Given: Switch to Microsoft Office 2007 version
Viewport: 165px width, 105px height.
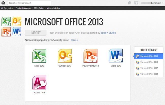Looking at the screenshot, I should click(149, 68).
